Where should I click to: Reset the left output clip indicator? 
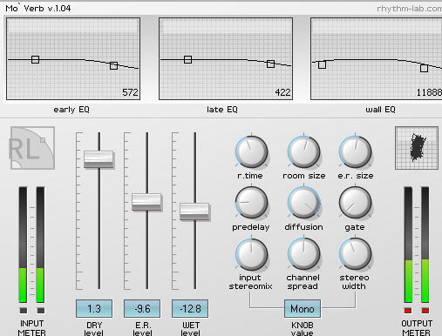point(408,311)
